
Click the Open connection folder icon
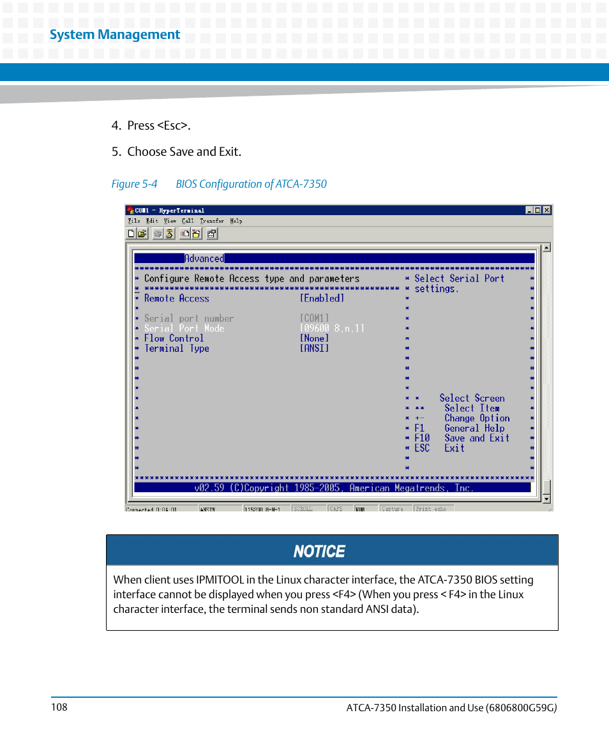click(142, 234)
